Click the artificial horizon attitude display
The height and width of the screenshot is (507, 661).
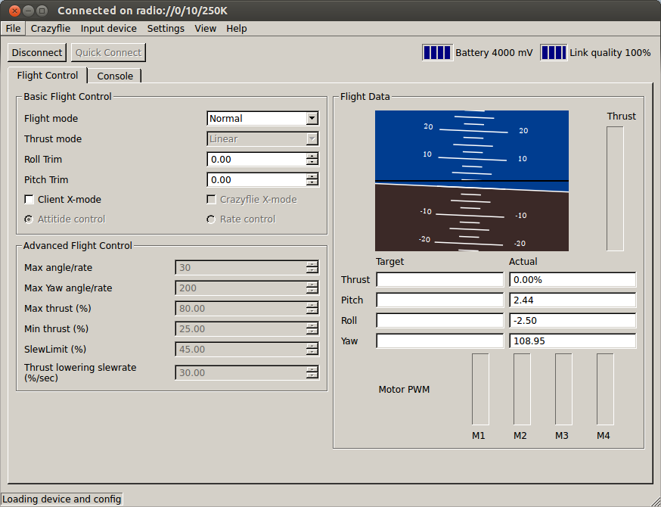(471, 181)
